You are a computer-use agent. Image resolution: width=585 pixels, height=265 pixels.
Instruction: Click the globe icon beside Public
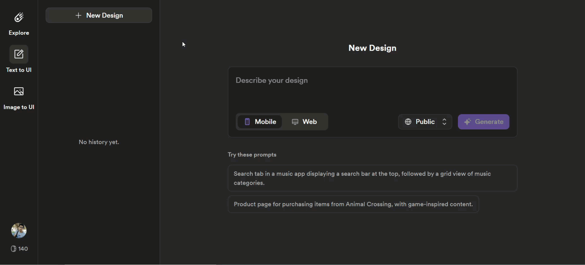point(408,122)
